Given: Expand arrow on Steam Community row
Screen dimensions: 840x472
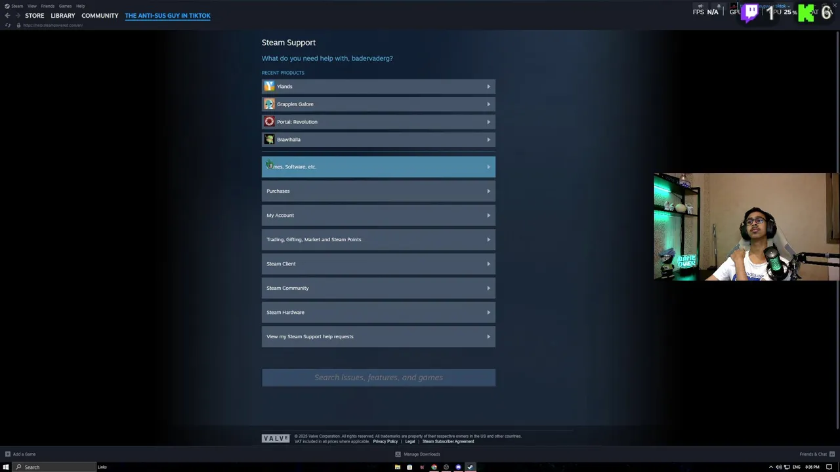Looking at the screenshot, I should click(x=488, y=288).
